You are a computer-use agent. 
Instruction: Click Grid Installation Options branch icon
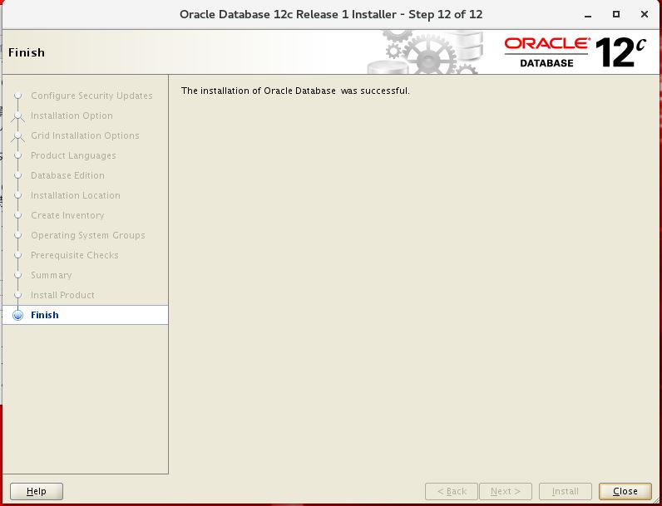(x=17, y=136)
